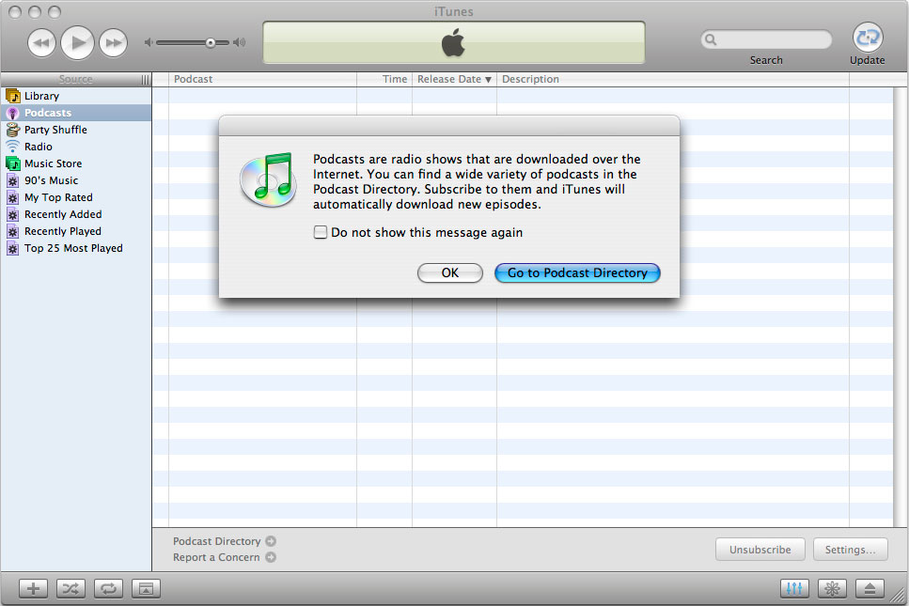Sort by the Time column header
The height and width of the screenshot is (606, 909).
(x=384, y=79)
